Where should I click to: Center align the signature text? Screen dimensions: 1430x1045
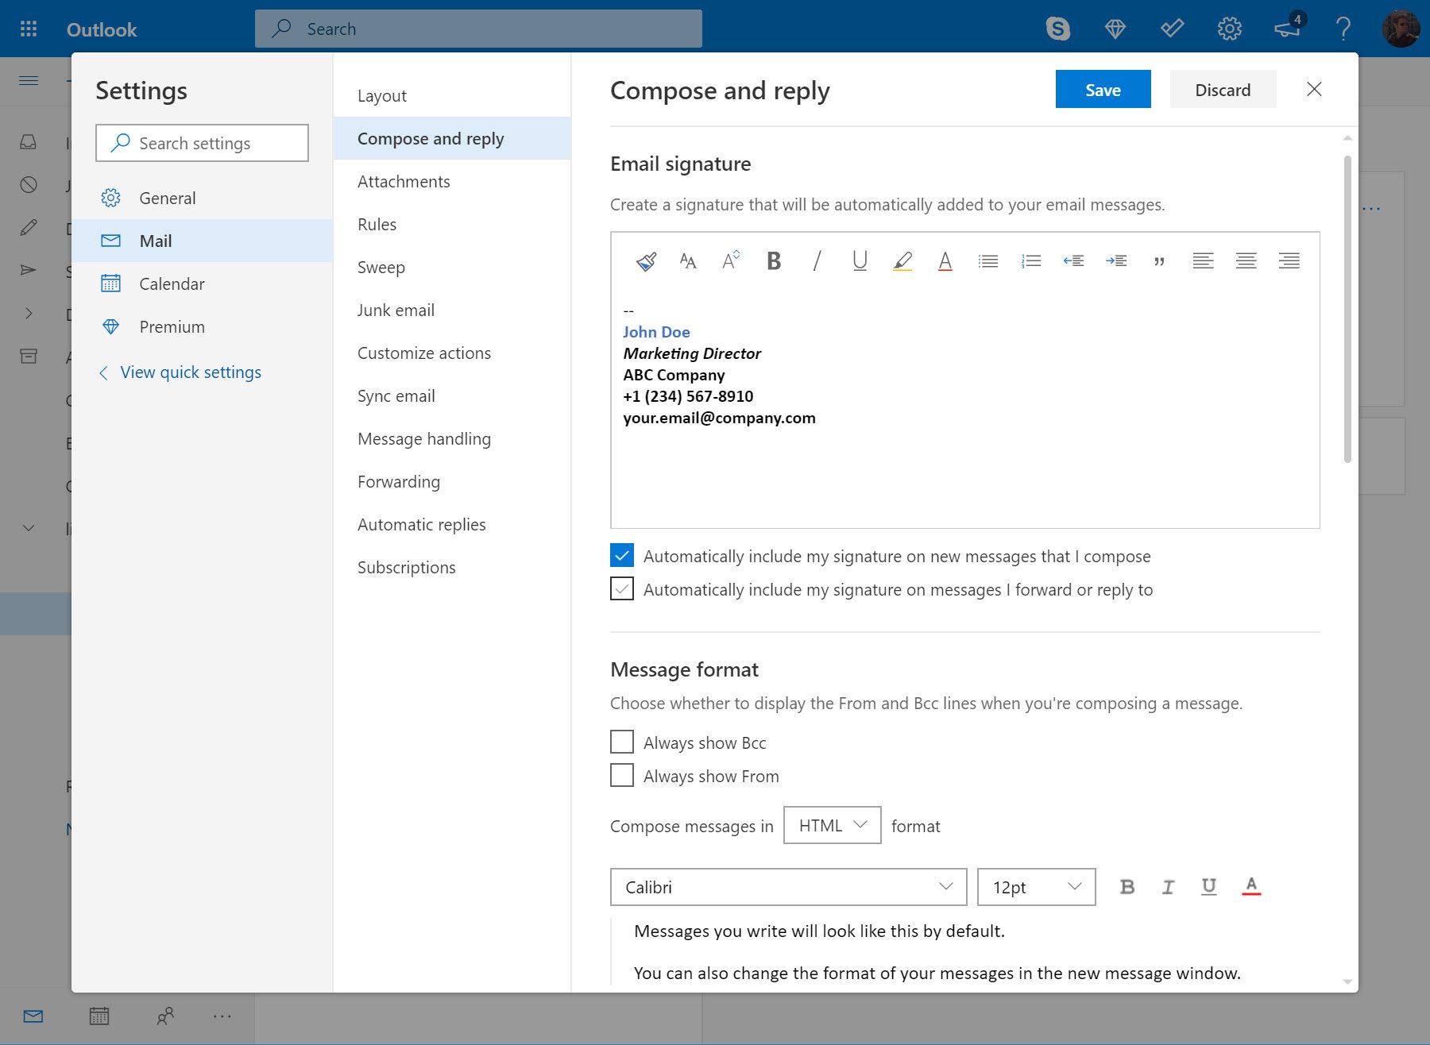1246,260
